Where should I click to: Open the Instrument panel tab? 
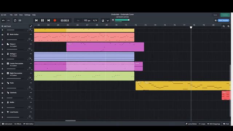pyautogui.click(x=7, y=124)
